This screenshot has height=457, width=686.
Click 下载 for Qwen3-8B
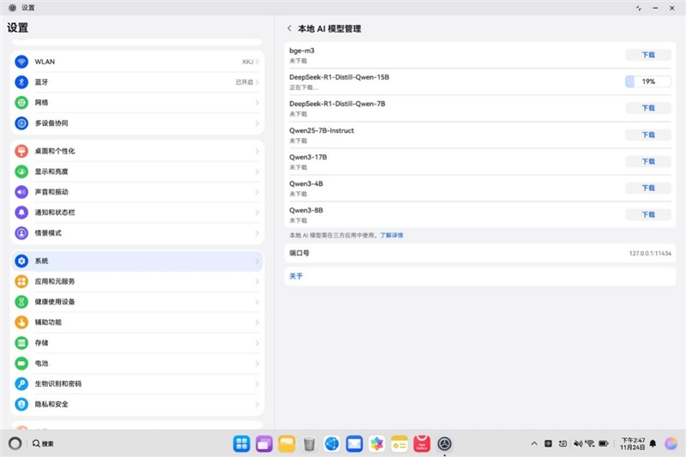(x=648, y=214)
